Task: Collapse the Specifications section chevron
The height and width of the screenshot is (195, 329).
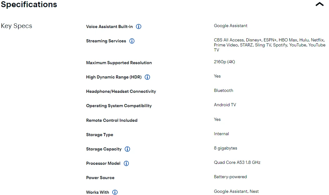Action: [x=319, y=4]
